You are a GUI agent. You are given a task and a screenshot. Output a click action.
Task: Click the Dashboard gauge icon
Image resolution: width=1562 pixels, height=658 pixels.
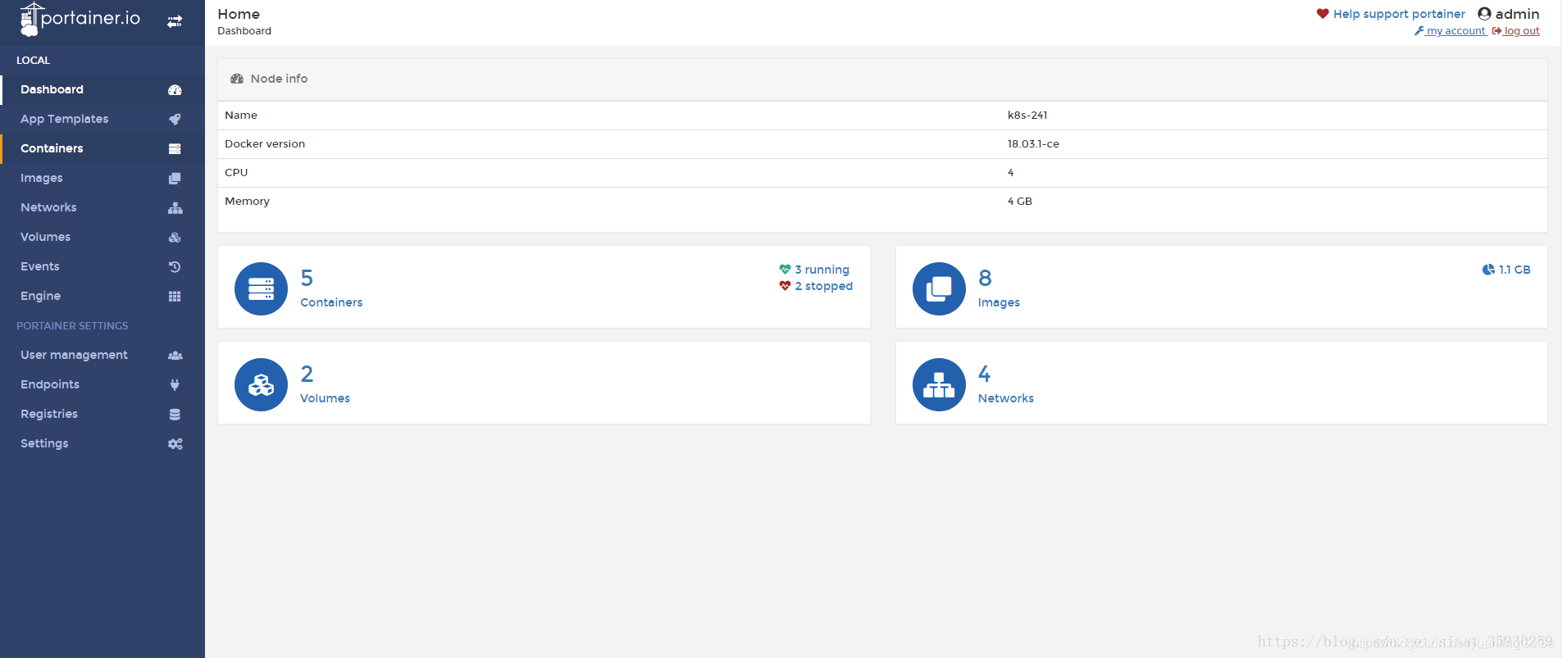click(x=175, y=90)
